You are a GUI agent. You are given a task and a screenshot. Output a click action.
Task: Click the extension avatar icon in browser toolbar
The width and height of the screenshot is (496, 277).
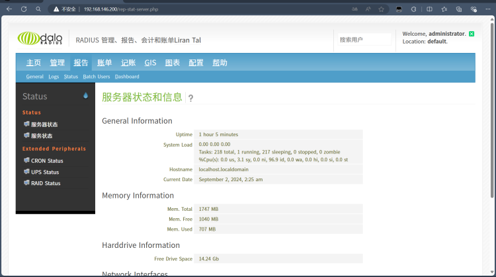pos(399,9)
